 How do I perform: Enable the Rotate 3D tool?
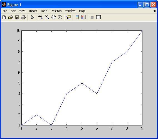tap(60, 17)
